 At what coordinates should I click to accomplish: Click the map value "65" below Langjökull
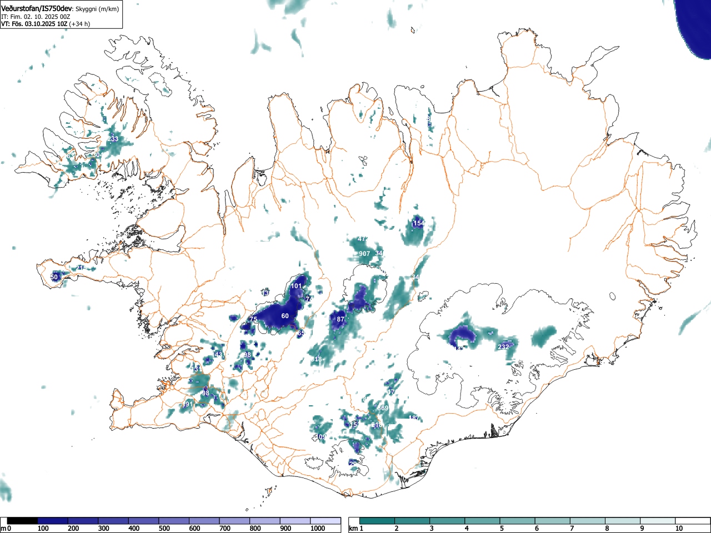point(301,333)
